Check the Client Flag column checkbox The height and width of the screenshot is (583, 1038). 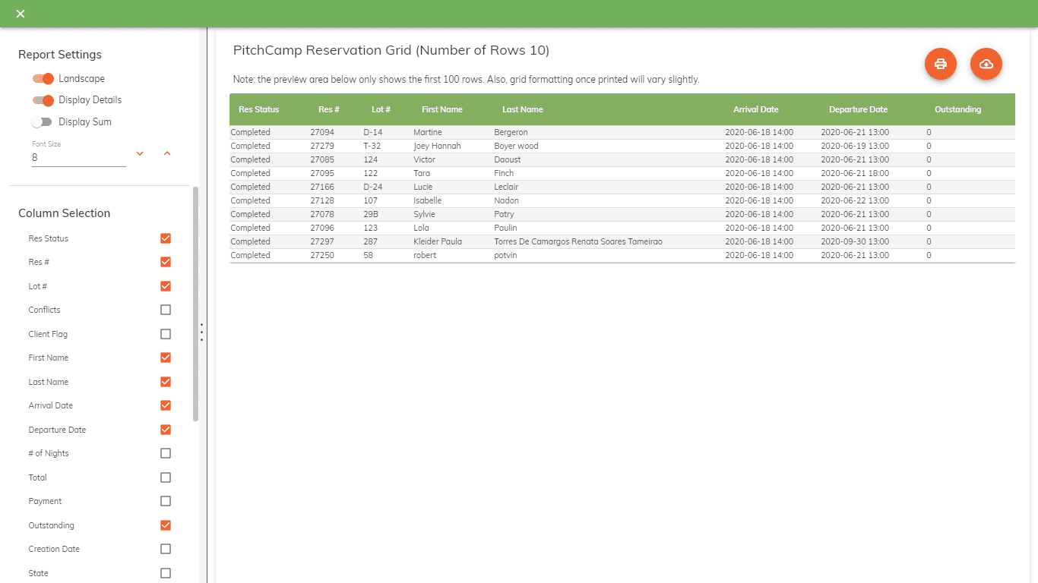[166, 334]
